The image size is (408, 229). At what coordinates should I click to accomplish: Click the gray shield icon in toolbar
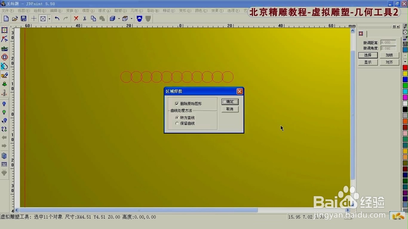[148, 18]
